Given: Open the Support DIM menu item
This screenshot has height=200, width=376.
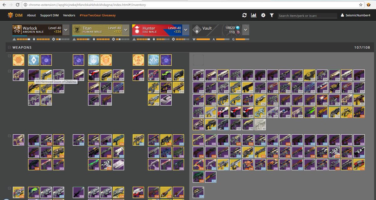Looking at the screenshot, I should pyautogui.click(x=50, y=15).
